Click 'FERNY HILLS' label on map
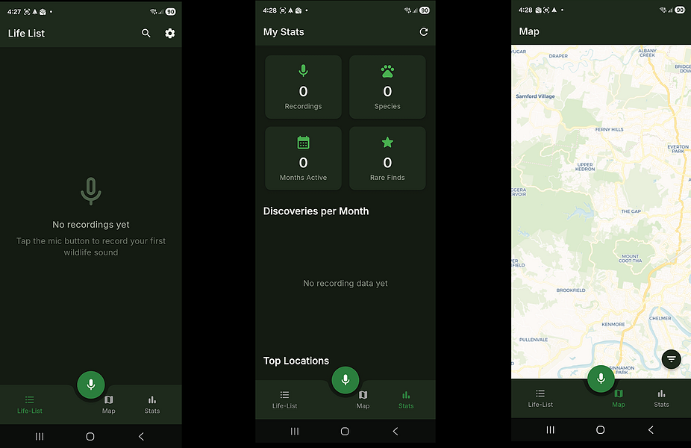Viewport: 691px width, 448px height. [x=610, y=129]
